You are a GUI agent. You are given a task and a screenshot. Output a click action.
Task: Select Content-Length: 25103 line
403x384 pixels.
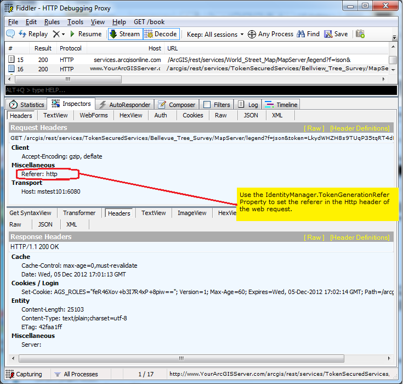pyautogui.click(x=53, y=309)
